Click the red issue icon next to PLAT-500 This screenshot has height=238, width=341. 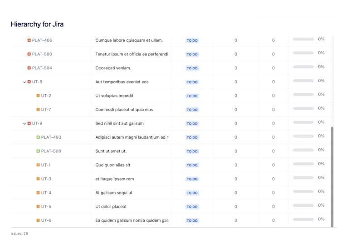(x=29, y=54)
